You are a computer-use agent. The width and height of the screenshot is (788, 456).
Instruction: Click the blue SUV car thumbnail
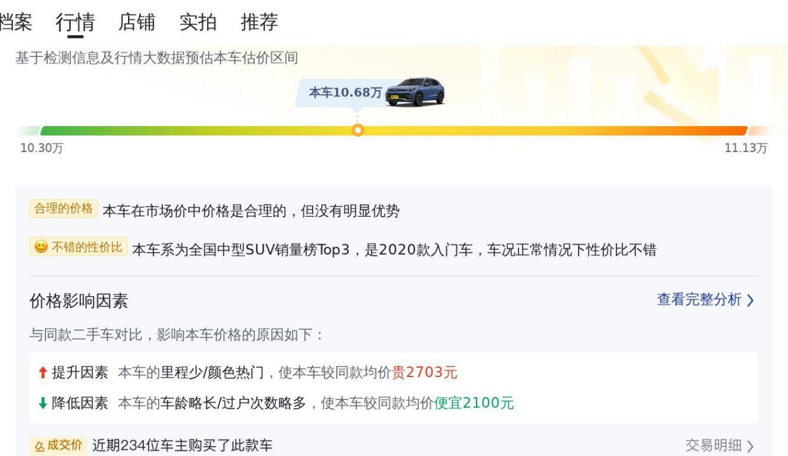415,92
